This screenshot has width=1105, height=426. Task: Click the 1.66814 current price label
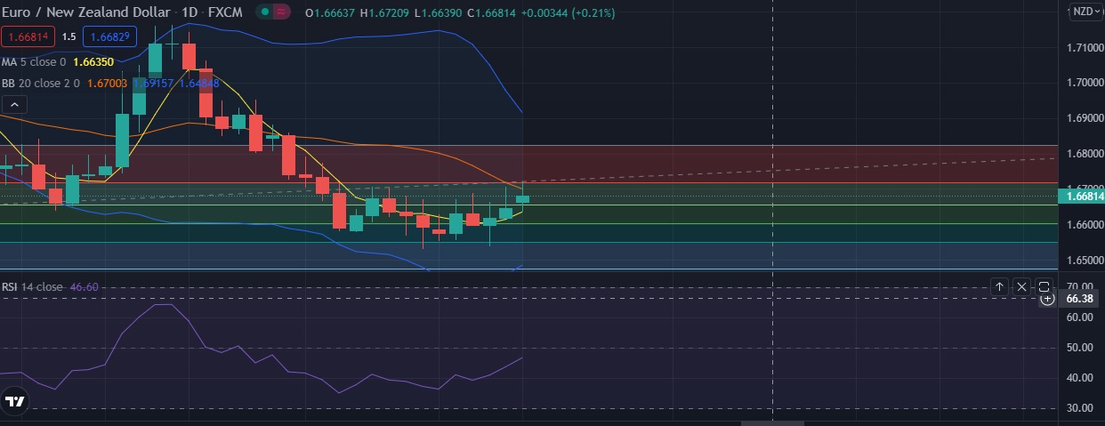1083,197
